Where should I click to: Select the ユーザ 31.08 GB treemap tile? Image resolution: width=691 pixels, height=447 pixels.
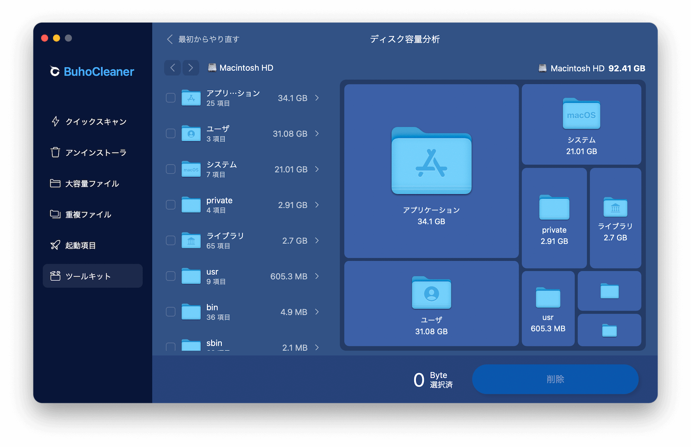pyautogui.click(x=431, y=304)
